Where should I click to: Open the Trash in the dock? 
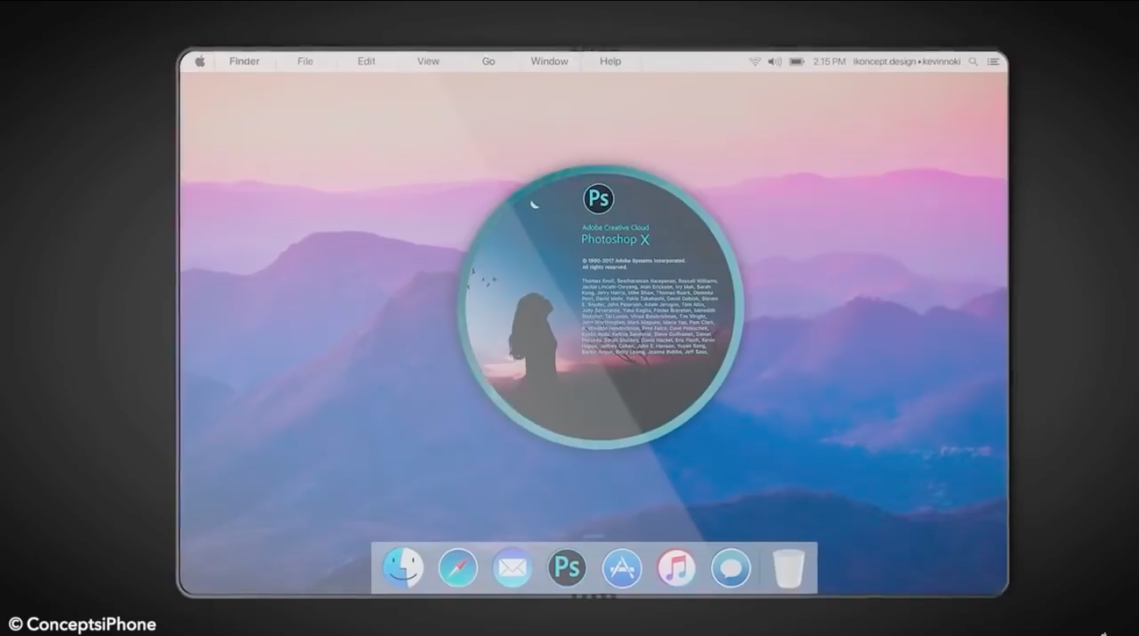789,568
